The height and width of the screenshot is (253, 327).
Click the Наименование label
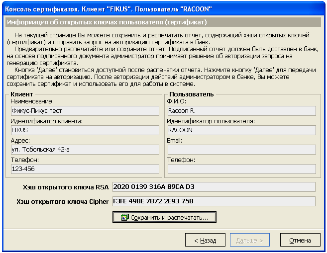pyautogui.click(x=32, y=101)
